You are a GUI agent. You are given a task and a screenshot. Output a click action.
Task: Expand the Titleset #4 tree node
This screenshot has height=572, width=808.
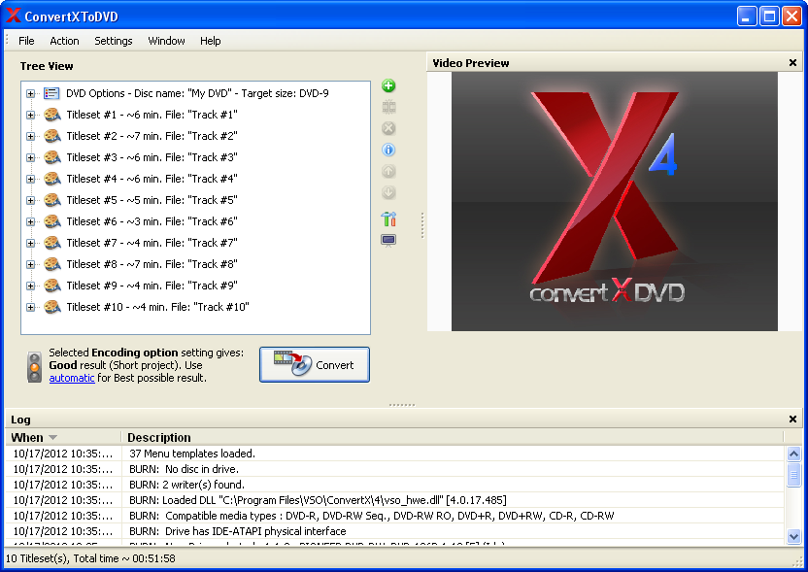pyautogui.click(x=30, y=180)
